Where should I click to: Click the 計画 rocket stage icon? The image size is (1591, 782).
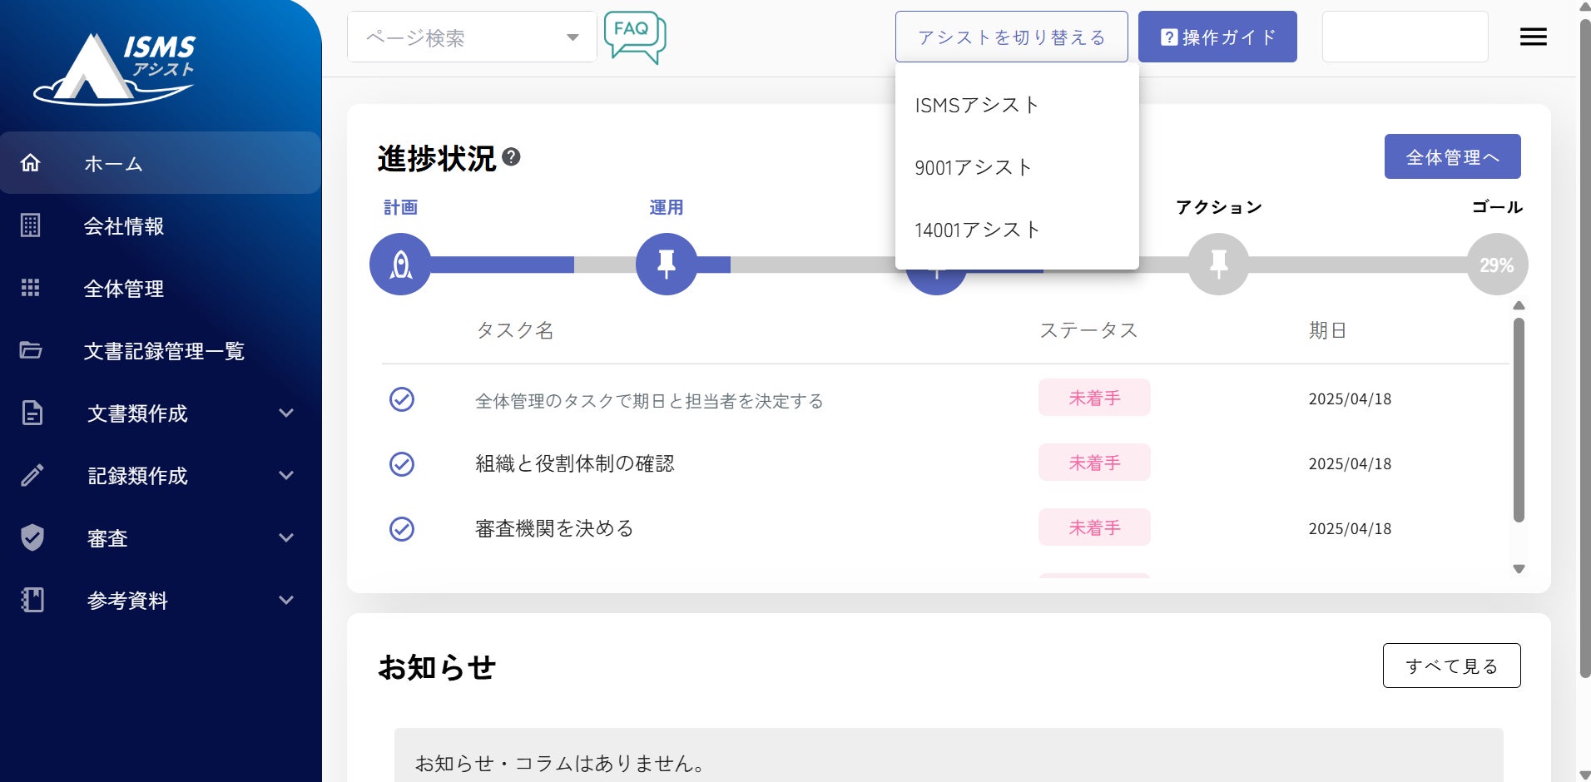pyautogui.click(x=400, y=265)
